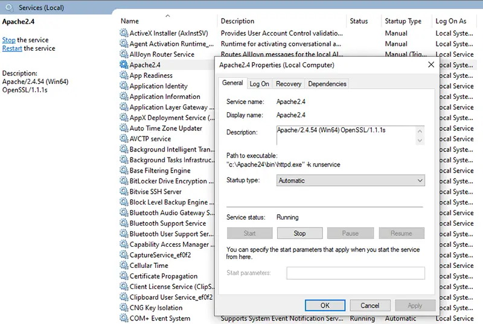The height and width of the screenshot is (324, 483).
Task: Click the Base Filtering Engine gear icon
Action: coord(124,170)
